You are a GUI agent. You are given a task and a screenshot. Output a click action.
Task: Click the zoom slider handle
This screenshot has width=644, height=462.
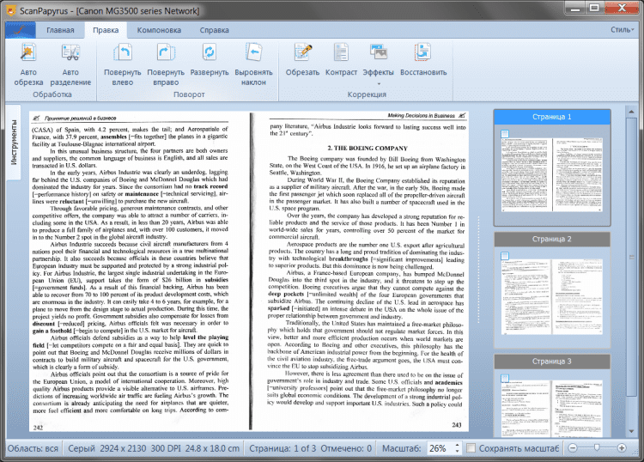(597, 447)
